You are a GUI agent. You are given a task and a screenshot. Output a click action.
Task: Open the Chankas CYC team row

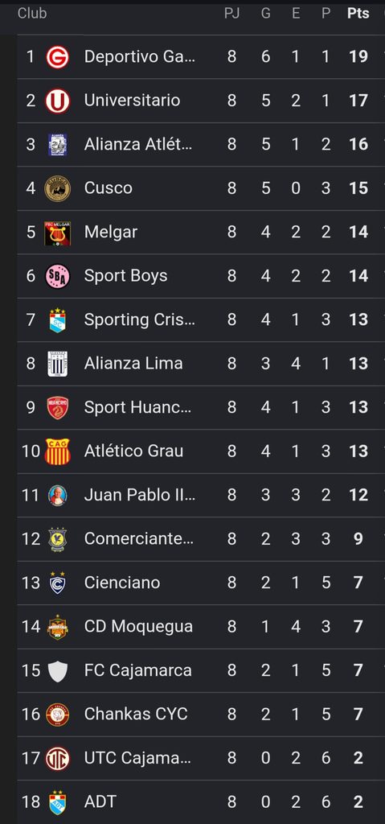(201, 715)
